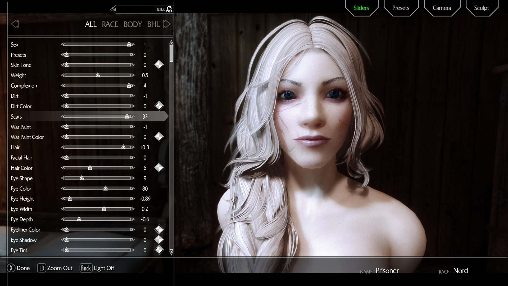The image size is (508, 286).
Task: Click the Sex slider handle
Action: pos(129,44)
